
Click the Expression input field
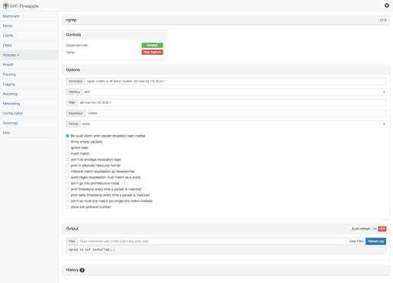(x=236, y=113)
